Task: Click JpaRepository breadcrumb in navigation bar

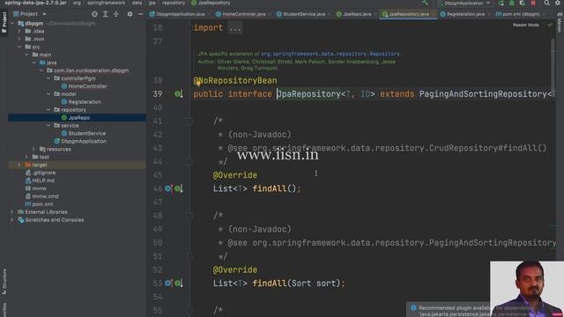Action: (211, 3)
